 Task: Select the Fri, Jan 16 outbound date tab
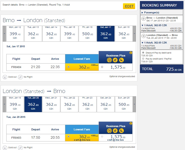(87, 34)
